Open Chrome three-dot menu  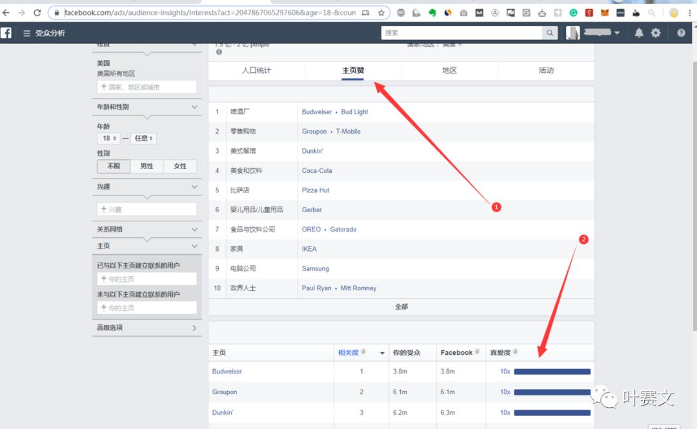click(690, 13)
